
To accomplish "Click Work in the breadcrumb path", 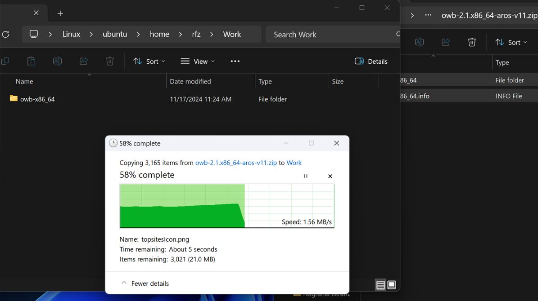I will (232, 34).
